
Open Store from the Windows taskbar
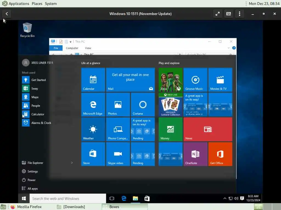(x=147, y=199)
